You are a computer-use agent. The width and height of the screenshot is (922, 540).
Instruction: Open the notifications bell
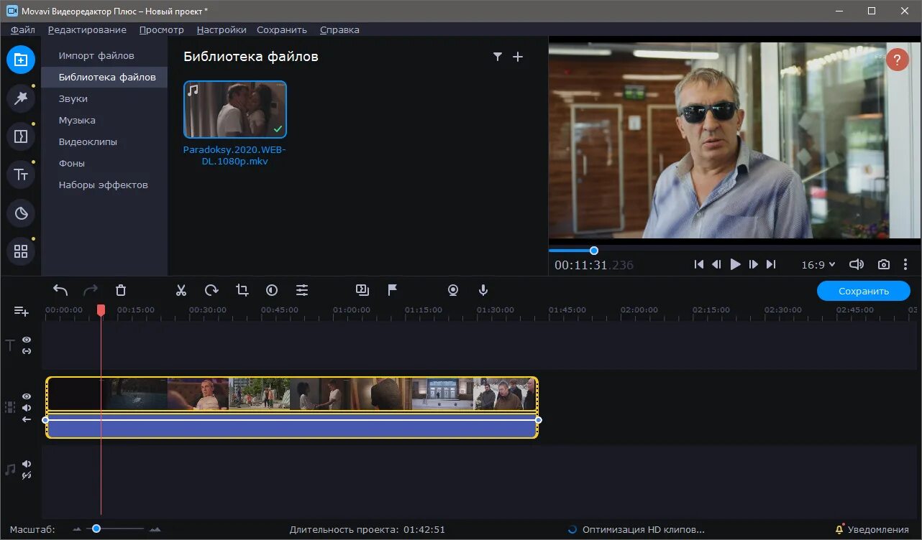click(840, 530)
